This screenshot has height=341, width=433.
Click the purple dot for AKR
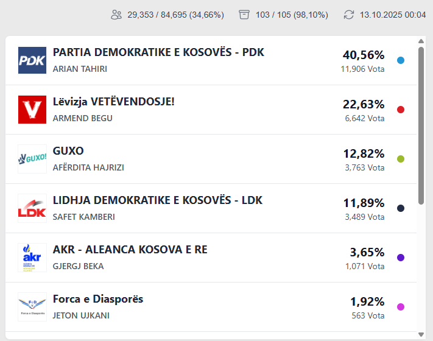coord(400,258)
